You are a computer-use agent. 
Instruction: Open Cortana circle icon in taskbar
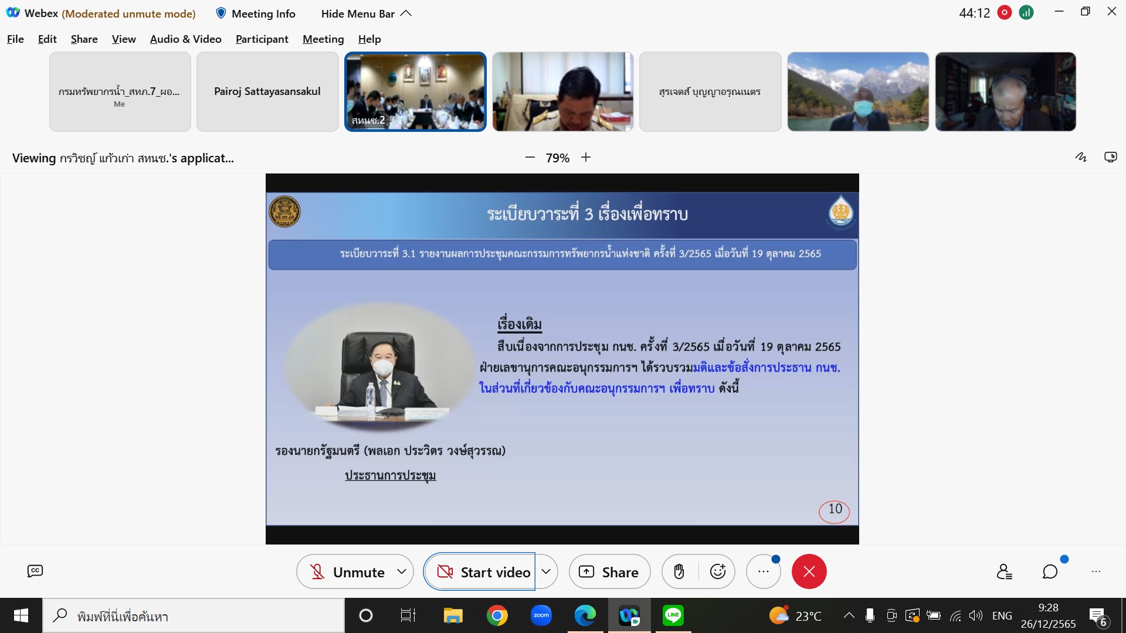[366, 615]
